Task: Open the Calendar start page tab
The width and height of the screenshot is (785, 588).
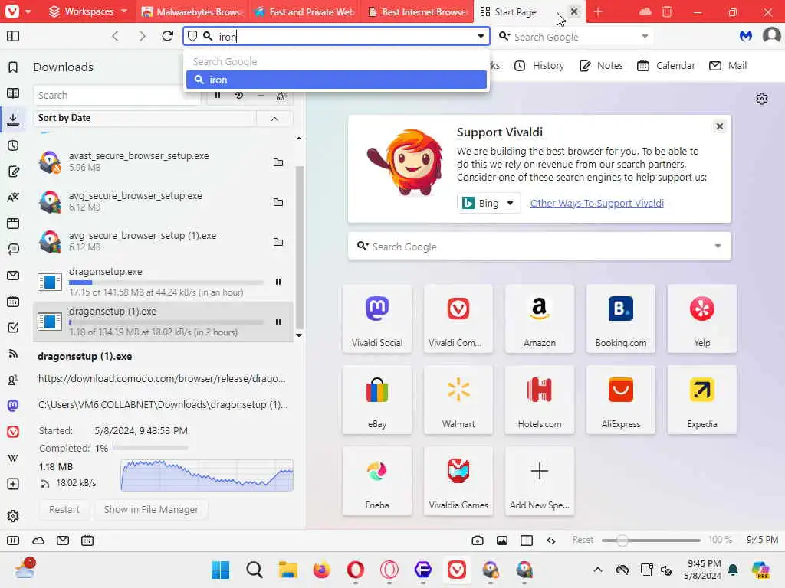Action: [666, 66]
